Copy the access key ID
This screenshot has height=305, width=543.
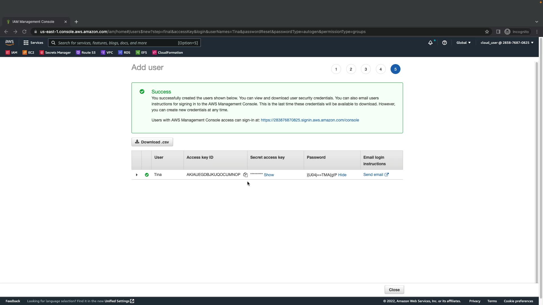pos(245,175)
